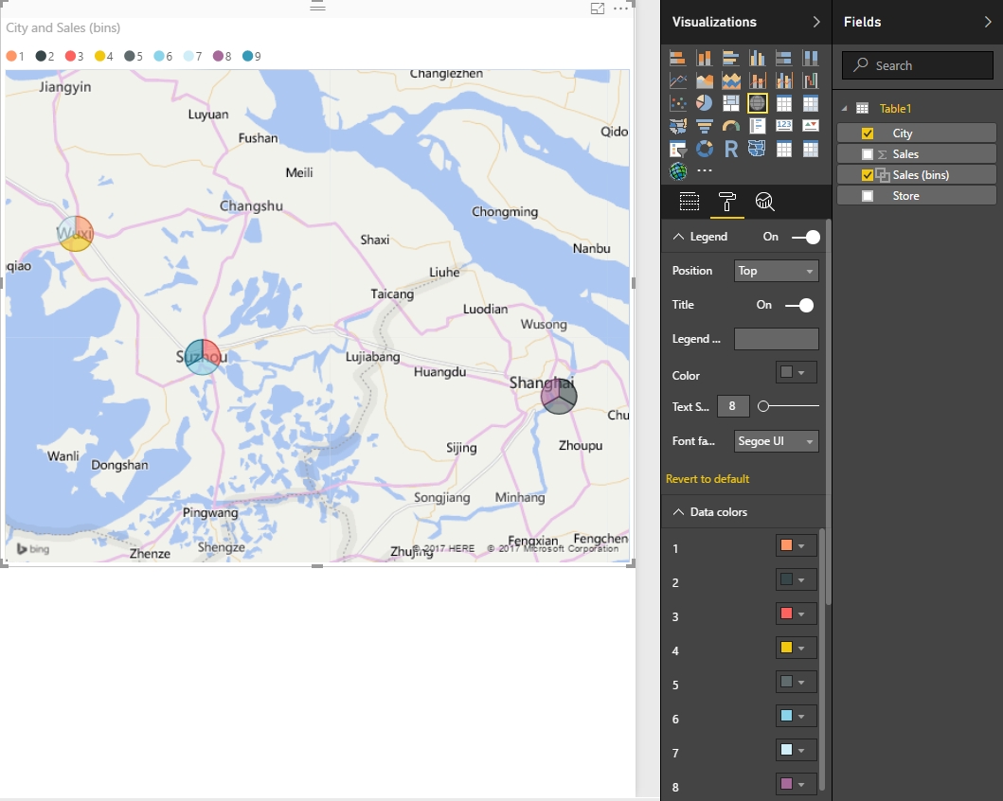Open the Font family Segoe UI dropdown
This screenshot has height=801, width=1003.
(x=777, y=441)
